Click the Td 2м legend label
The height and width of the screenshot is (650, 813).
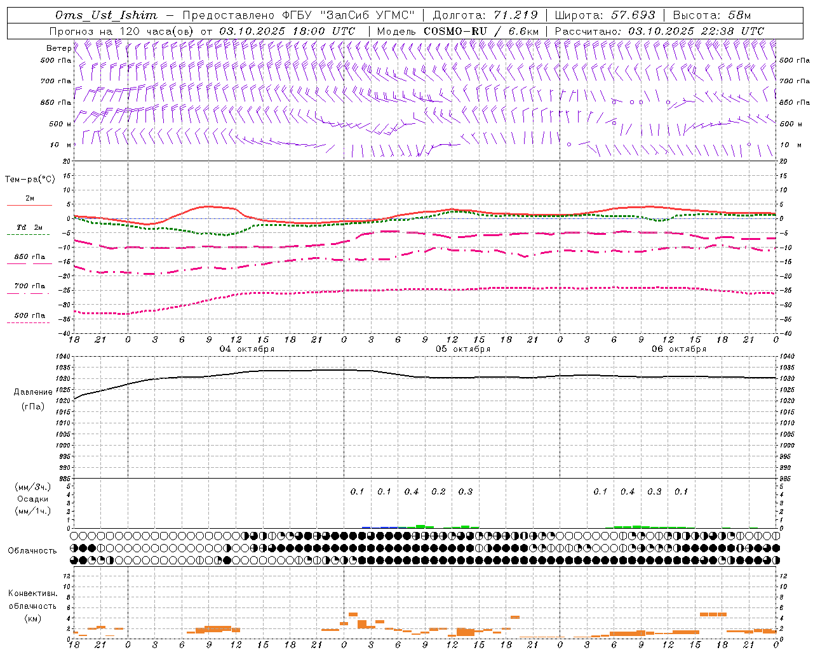click(x=30, y=227)
